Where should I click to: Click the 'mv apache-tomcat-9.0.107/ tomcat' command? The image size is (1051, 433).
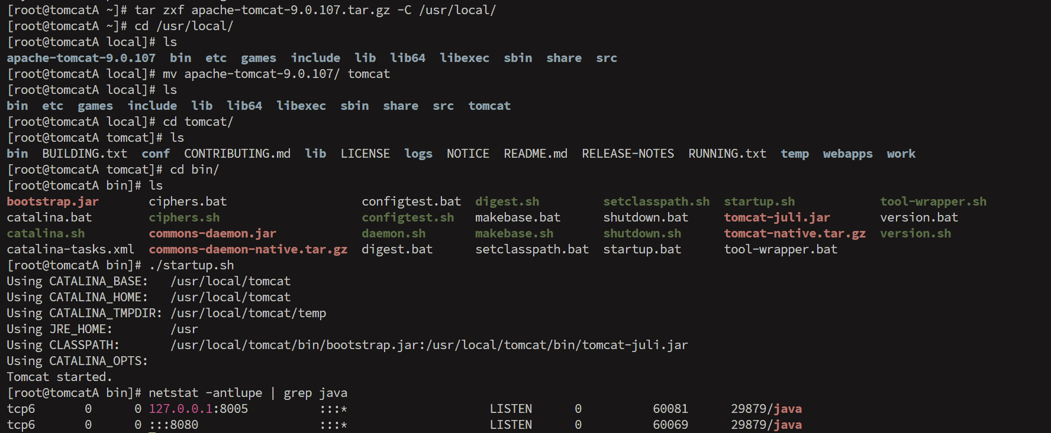pyautogui.click(x=276, y=74)
